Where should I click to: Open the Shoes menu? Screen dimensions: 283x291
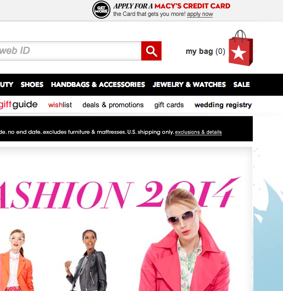(x=32, y=85)
